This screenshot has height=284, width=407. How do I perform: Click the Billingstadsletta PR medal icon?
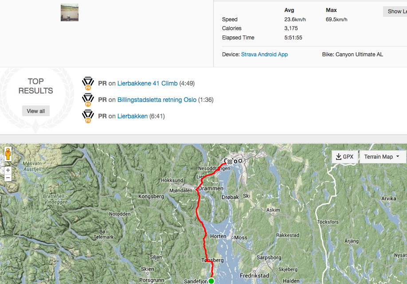coord(88,100)
